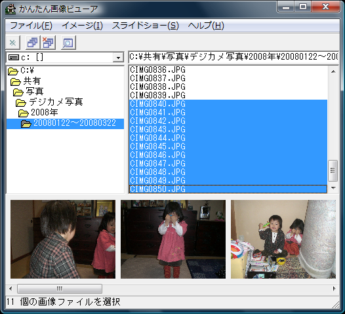Open thumbnail of girl covering her face
The height and width of the screenshot is (314, 345).
173,239
